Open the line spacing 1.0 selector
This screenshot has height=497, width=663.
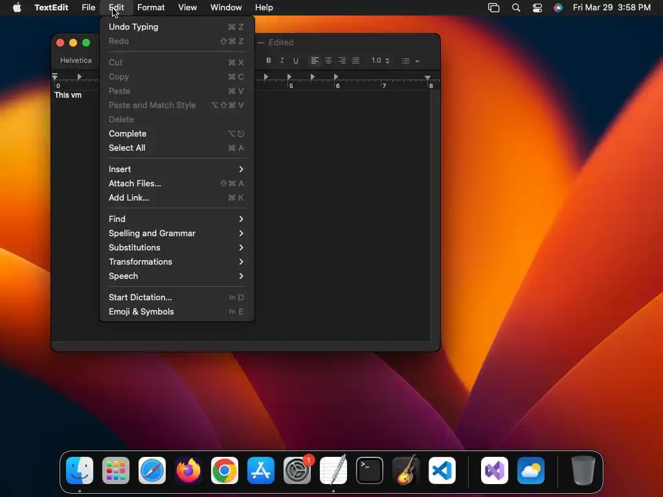tap(380, 60)
